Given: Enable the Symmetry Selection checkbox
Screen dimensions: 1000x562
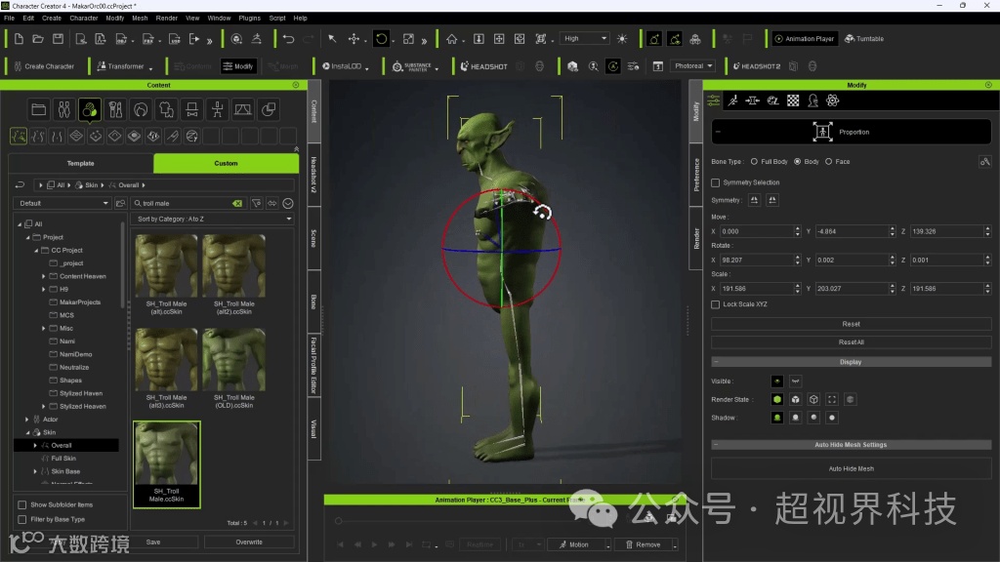Looking at the screenshot, I should coord(716,182).
